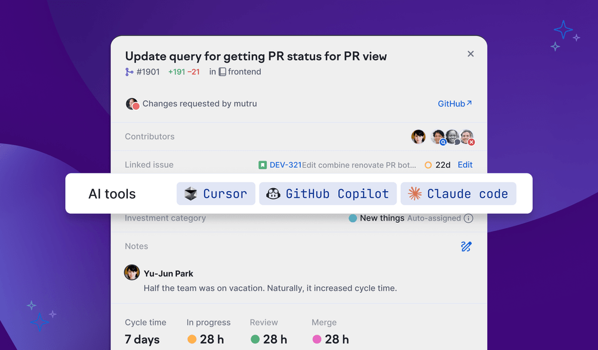This screenshot has height=350, width=598.
Task: Click mutru's reviewer avatar
Action: [132, 104]
